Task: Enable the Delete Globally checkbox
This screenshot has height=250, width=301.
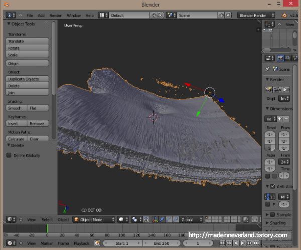Action: pyautogui.click(x=9, y=155)
